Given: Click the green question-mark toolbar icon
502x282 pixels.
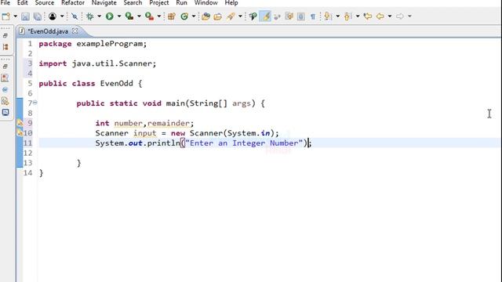Looking at the screenshot, I should [x=253, y=16].
